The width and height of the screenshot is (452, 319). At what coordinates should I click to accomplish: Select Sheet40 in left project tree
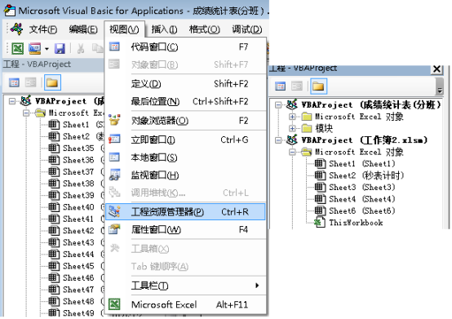[78, 207]
